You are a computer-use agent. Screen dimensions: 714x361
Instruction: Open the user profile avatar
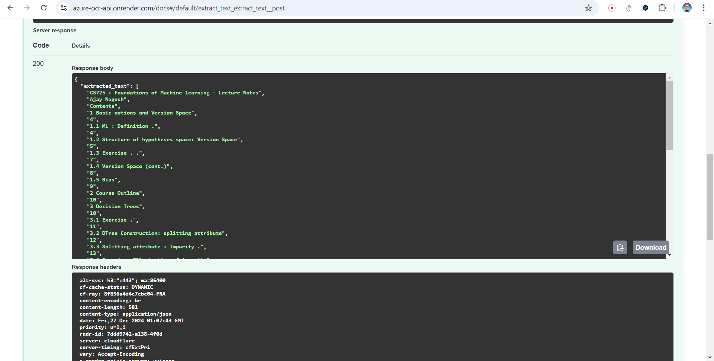tap(687, 8)
